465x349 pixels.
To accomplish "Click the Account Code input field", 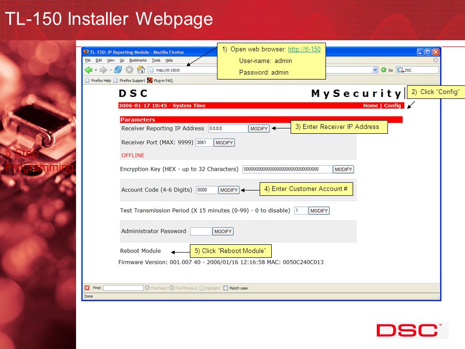I will pos(207,190).
